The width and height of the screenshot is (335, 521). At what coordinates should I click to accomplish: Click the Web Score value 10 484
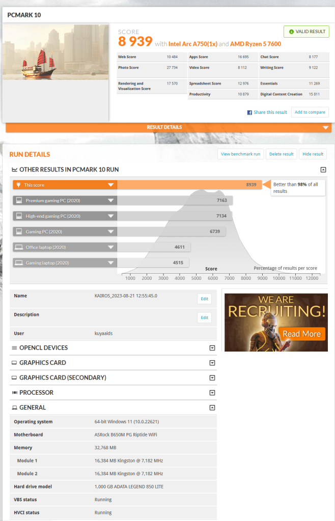click(x=172, y=57)
